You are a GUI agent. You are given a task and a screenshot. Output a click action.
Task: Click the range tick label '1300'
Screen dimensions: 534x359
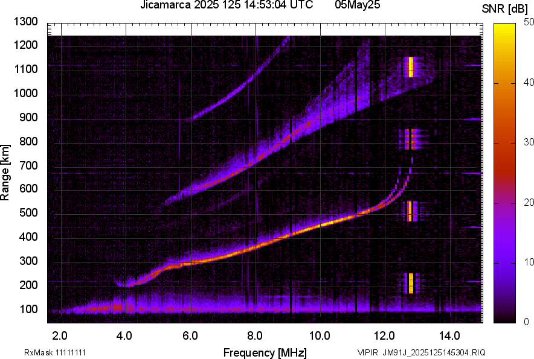[x=25, y=22]
